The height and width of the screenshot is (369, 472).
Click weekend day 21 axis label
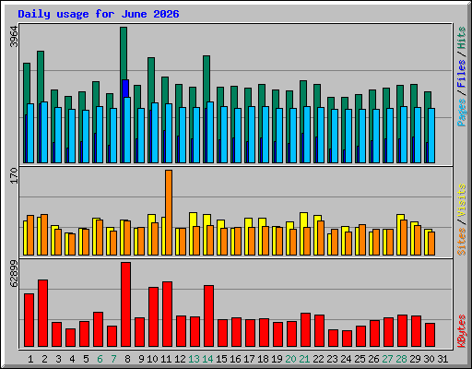pos(304,359)
